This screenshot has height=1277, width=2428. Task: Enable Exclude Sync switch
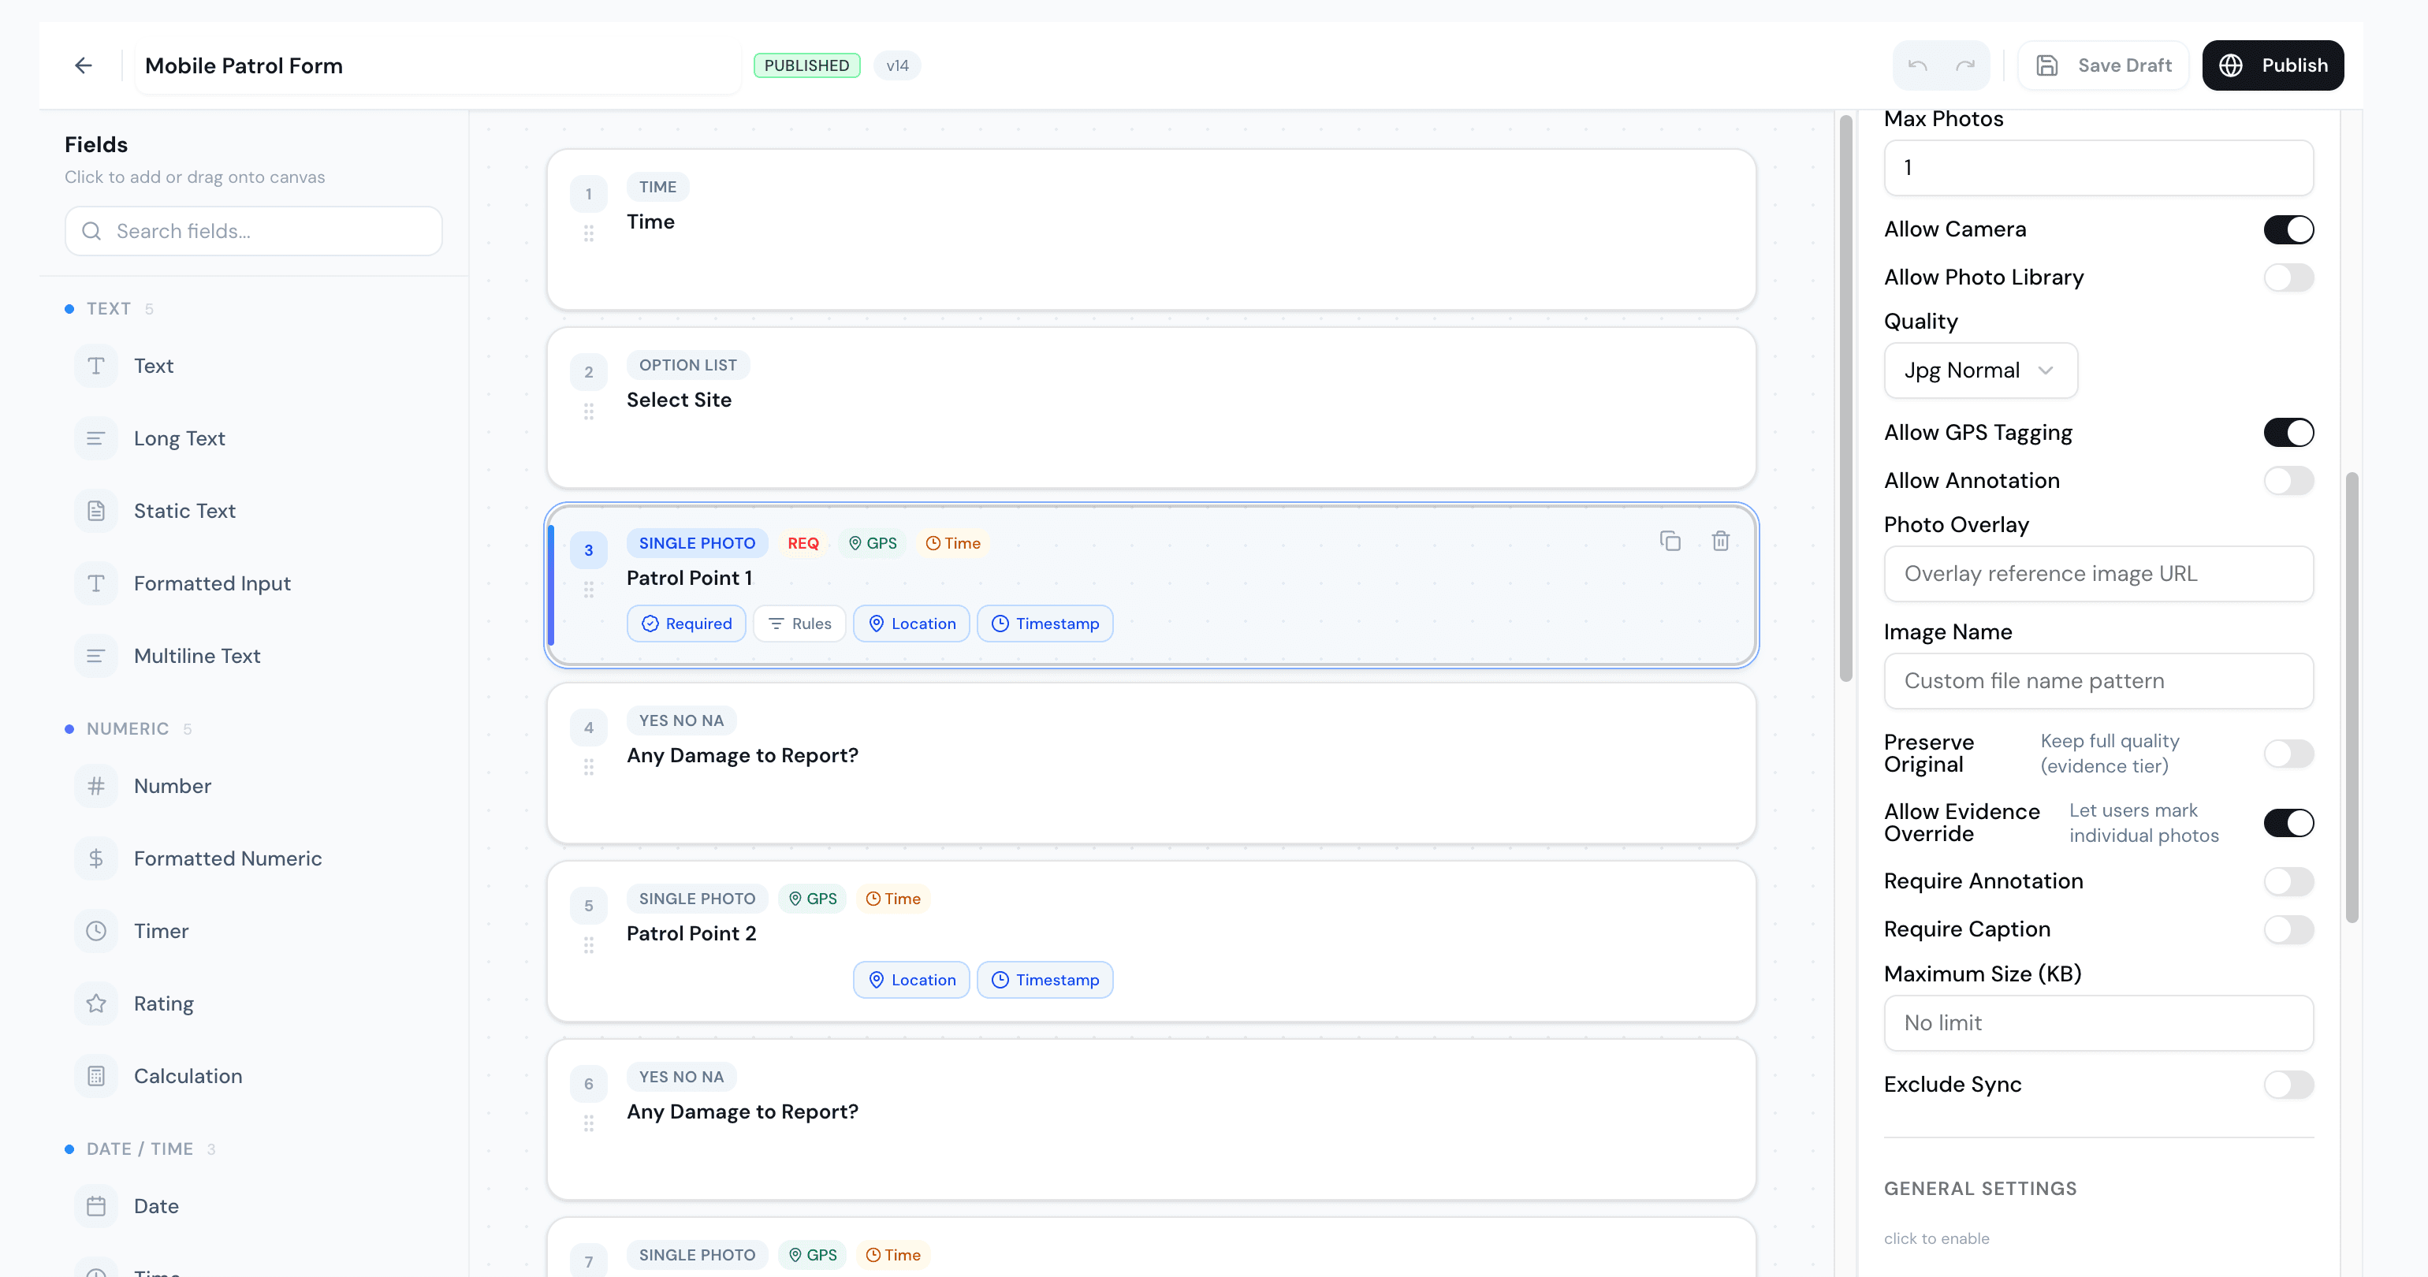click(2288, 1085)
